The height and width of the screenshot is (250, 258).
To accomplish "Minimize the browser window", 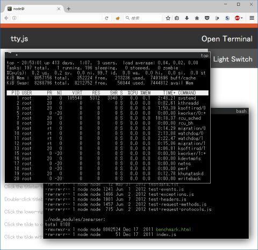I will [x=226, y=4].
